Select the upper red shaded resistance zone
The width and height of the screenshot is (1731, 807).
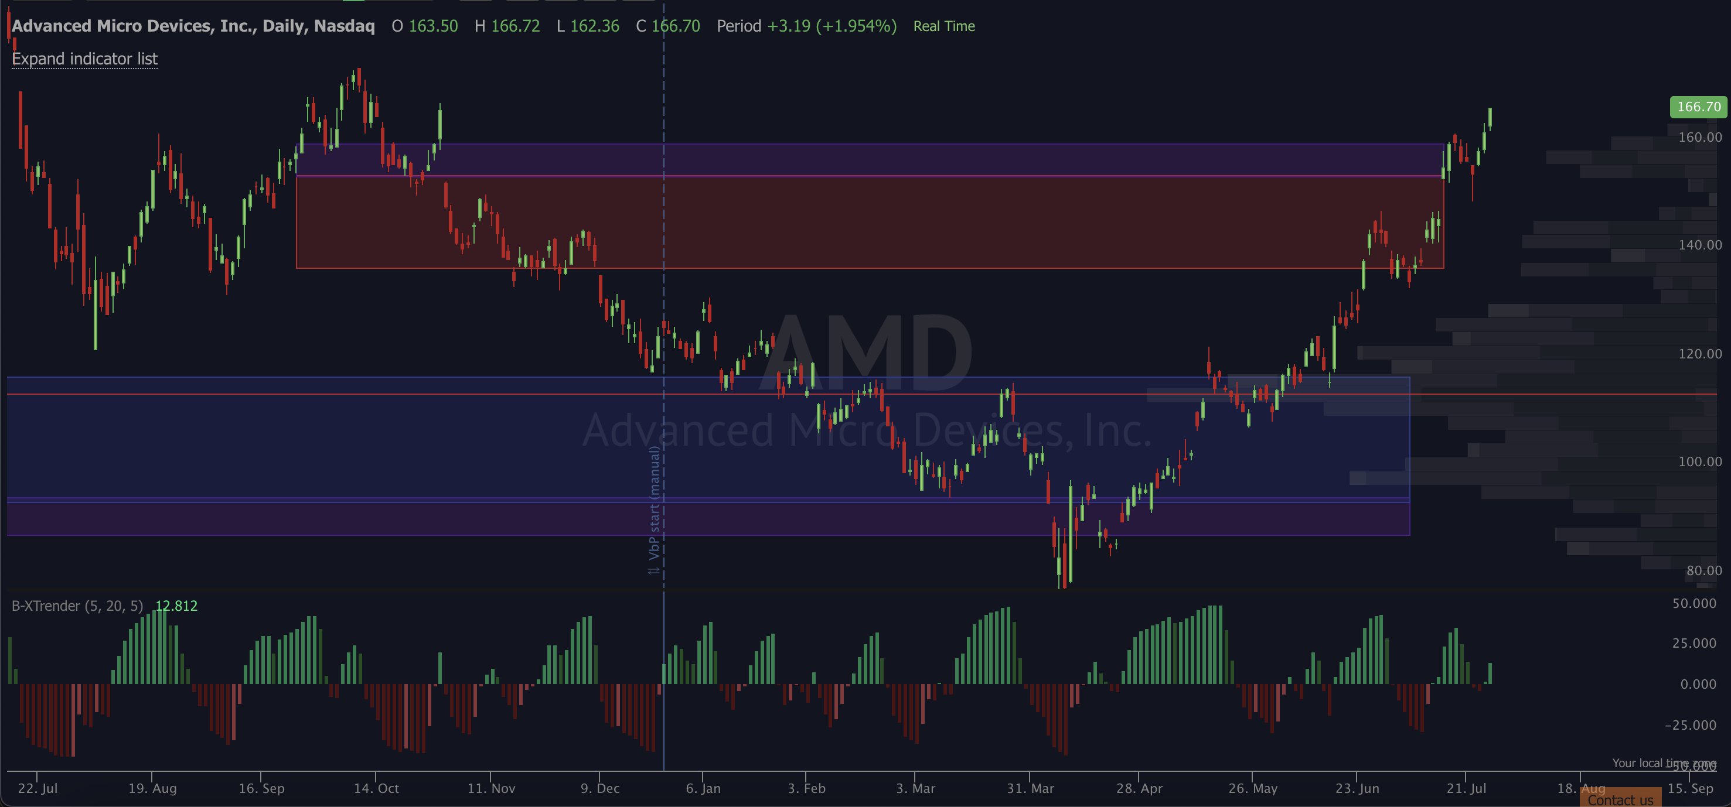coord(874,221)
